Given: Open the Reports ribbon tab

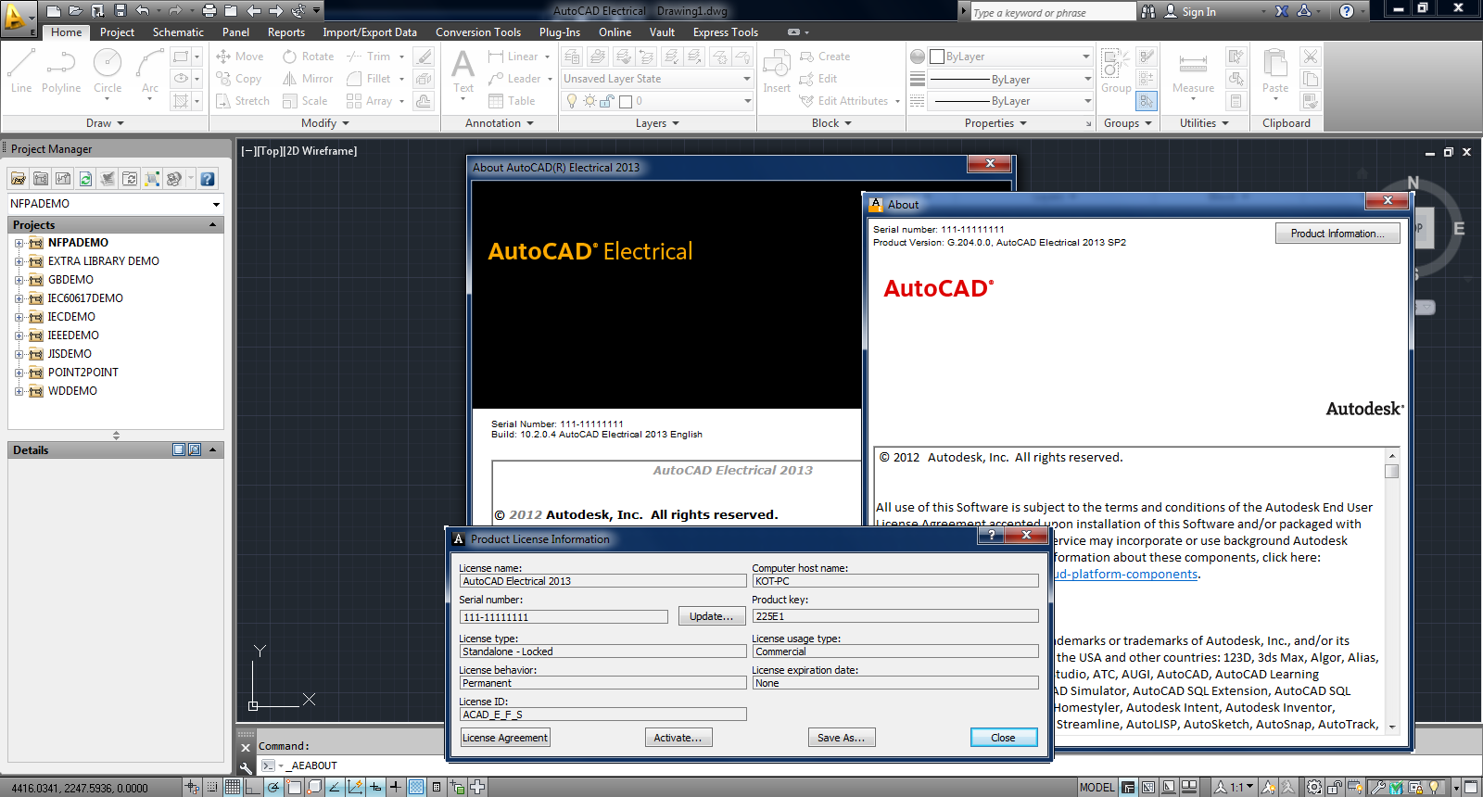Looking at the screenshot, I should tap(286, 32).
